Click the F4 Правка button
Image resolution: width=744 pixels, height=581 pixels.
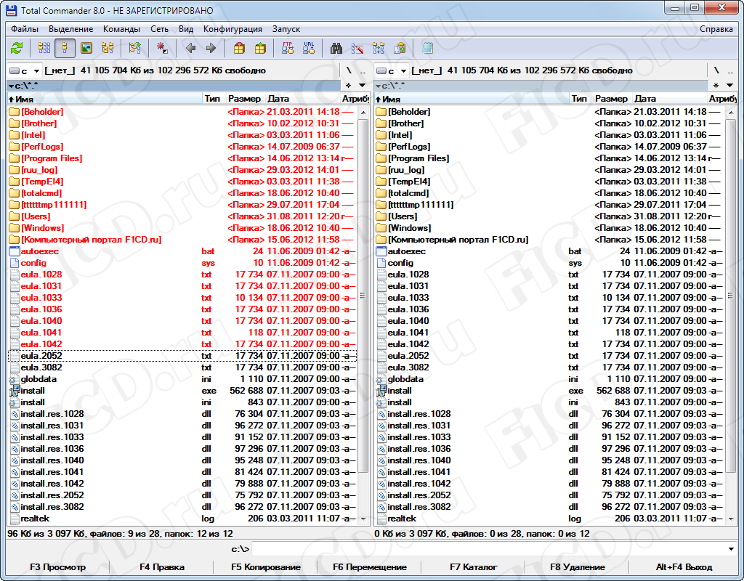pos(162,567)
